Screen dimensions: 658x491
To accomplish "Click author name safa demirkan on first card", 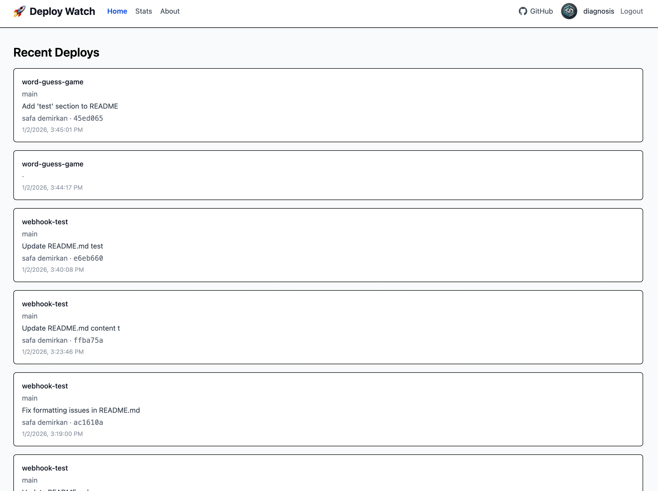I will pos(45,118).
